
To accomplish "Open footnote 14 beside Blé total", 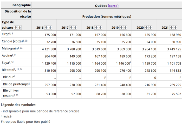I will pos(21,69).
